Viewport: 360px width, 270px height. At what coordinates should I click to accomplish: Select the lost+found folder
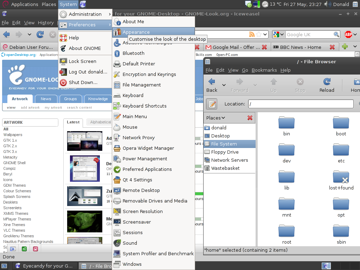[x=341, y=180]
